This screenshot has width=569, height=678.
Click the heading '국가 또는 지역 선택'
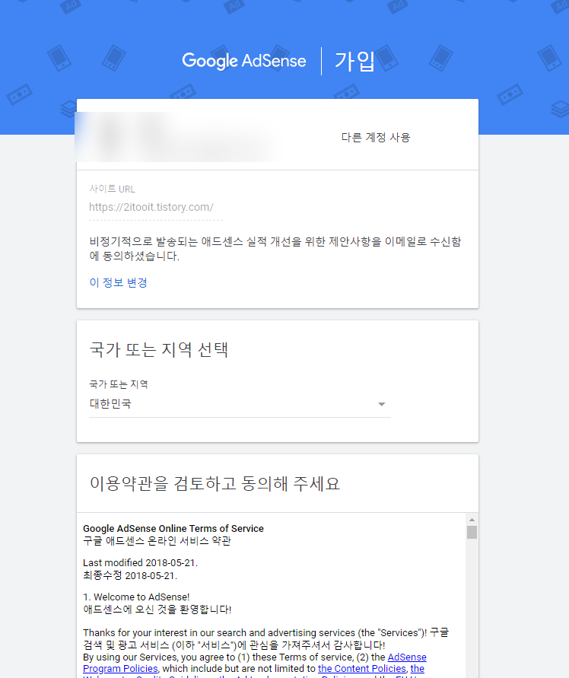(x=159, y=349)
